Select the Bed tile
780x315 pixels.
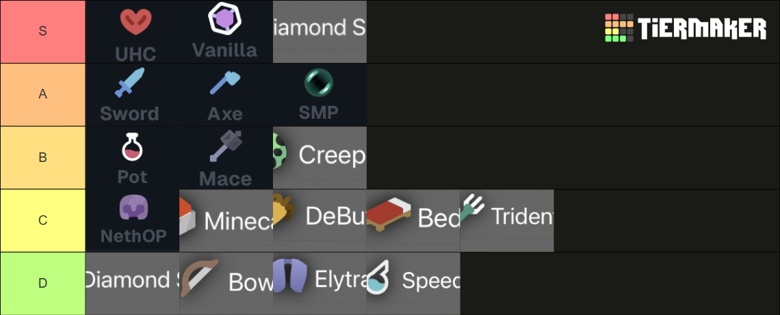pos(413,221)
